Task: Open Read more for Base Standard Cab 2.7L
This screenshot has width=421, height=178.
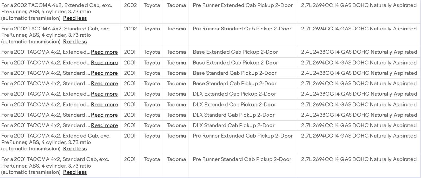Action: click(x=104, y=84)
